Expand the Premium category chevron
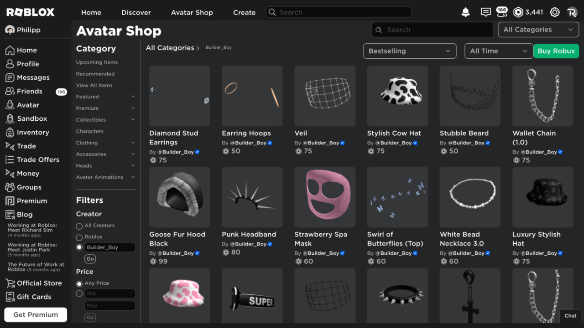The width and height of the screenshot is (584, 328). coord(133,108)
